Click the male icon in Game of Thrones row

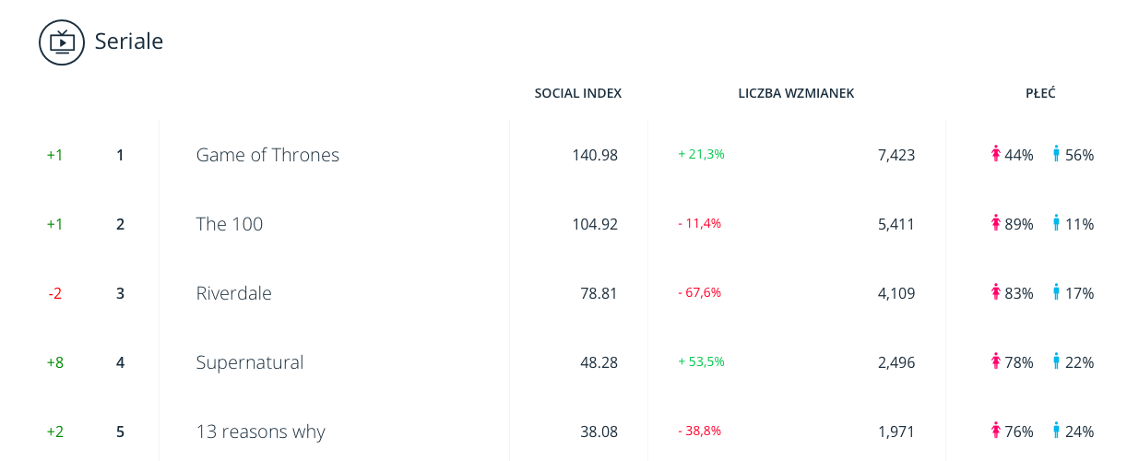tap(1056, 154)
